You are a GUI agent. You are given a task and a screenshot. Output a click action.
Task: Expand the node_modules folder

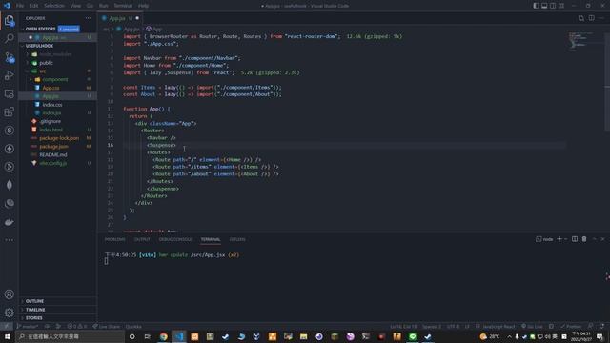[55, 54]
